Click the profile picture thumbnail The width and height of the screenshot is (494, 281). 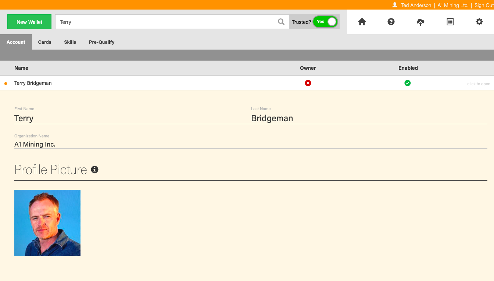pyautogui.click(x=47, y=223)
